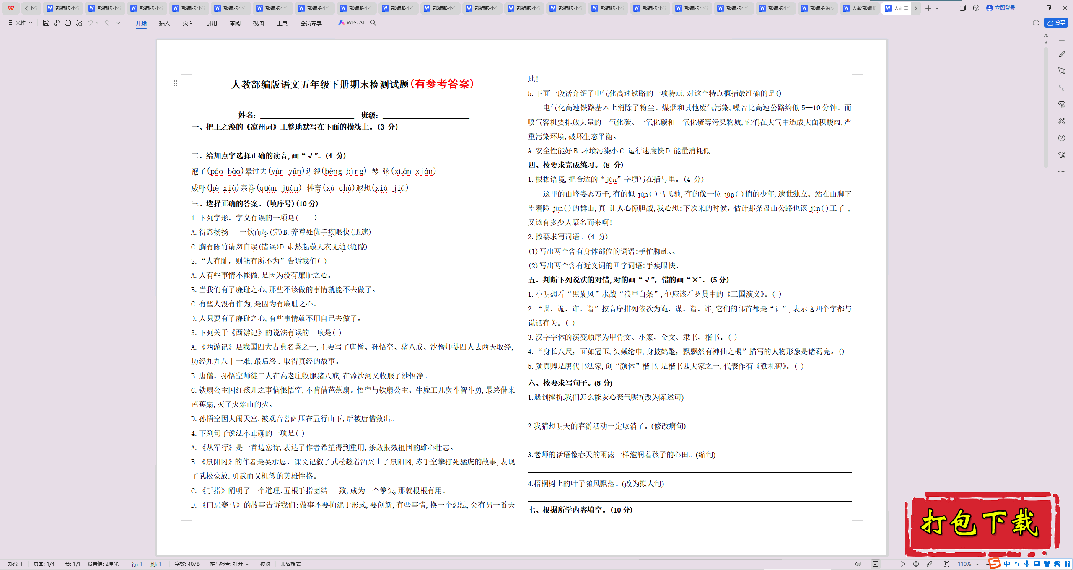
Task: Click the 页面: 1/4 page indicator
Action: 44,564
